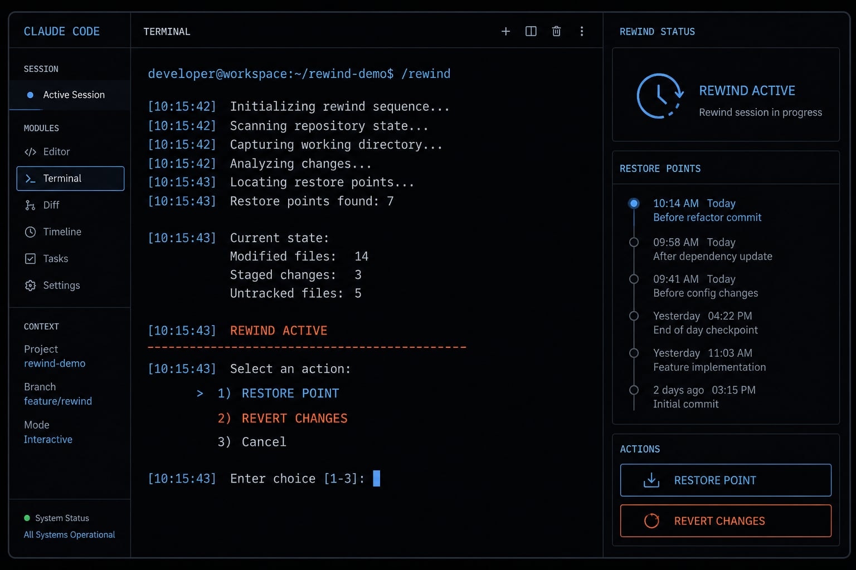856x570 pixels.
Task: Delete terminal with trash icon
Action: pyautogui.click(x=556, y=31)
